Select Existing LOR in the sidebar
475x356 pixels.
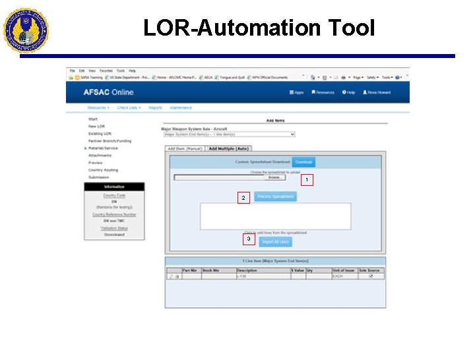pyautogui.click(x=100, y=133)
